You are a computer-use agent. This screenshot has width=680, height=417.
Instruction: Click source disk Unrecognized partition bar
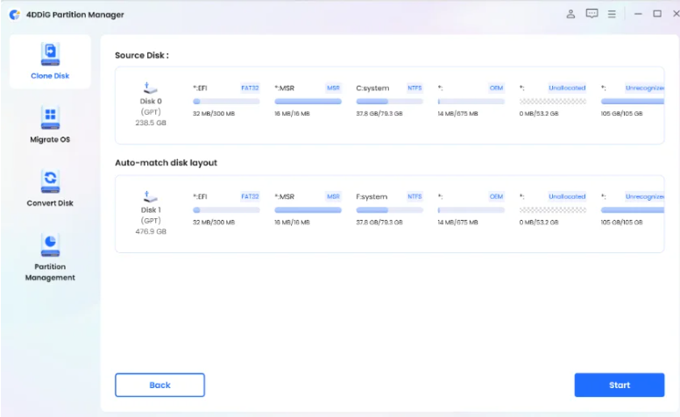tap(633, 102)
